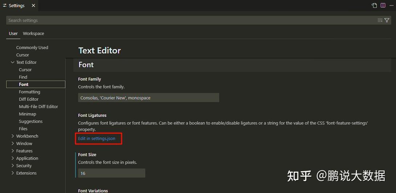Image resolution: width=396 pixels, height=193 pixels.
Task: Click the Split Editor icon
Action: (383, 5)
